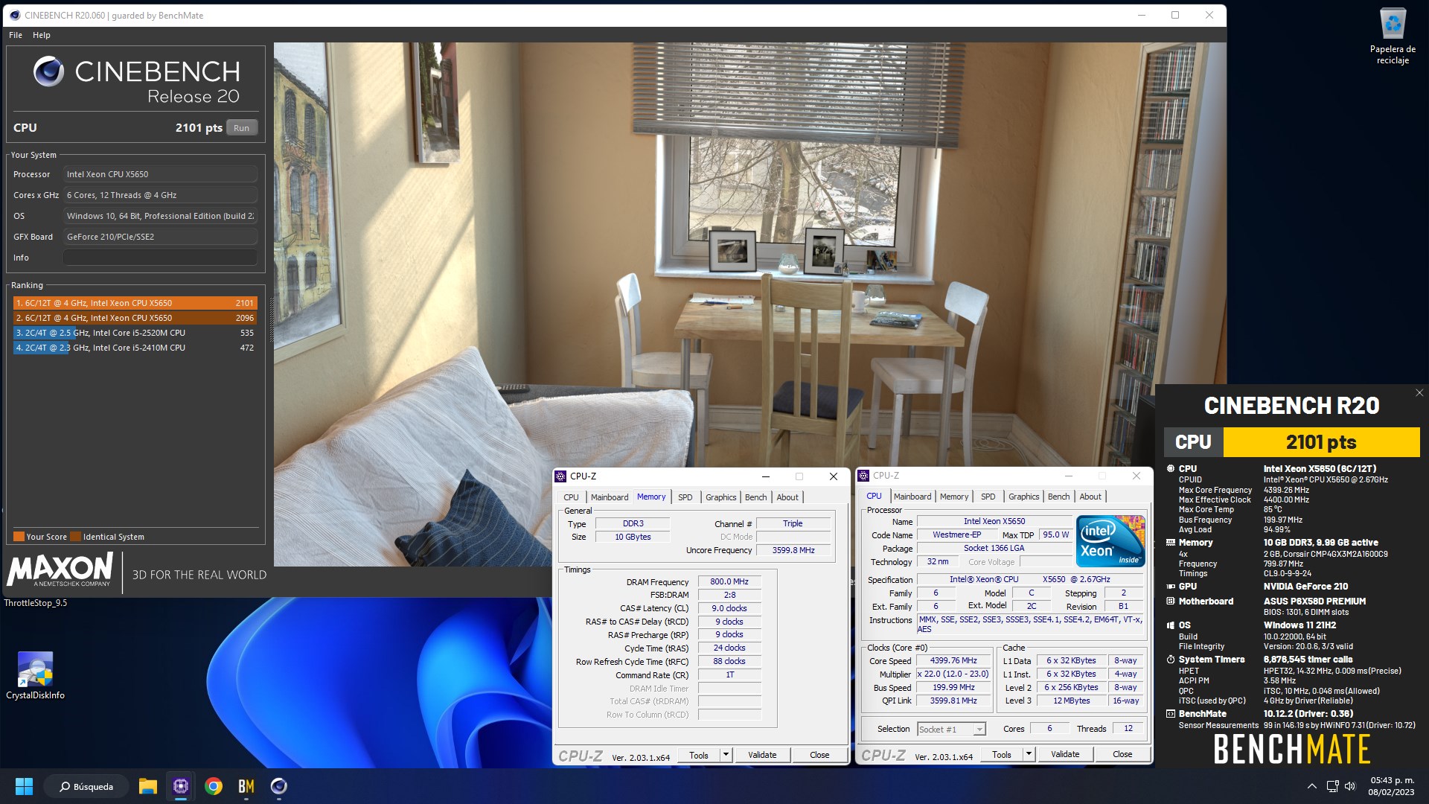Click Validate in CPU-Z Memory window
This screenshot has height=804, width=1429.
pyautogui.click(x=762, y=755)
